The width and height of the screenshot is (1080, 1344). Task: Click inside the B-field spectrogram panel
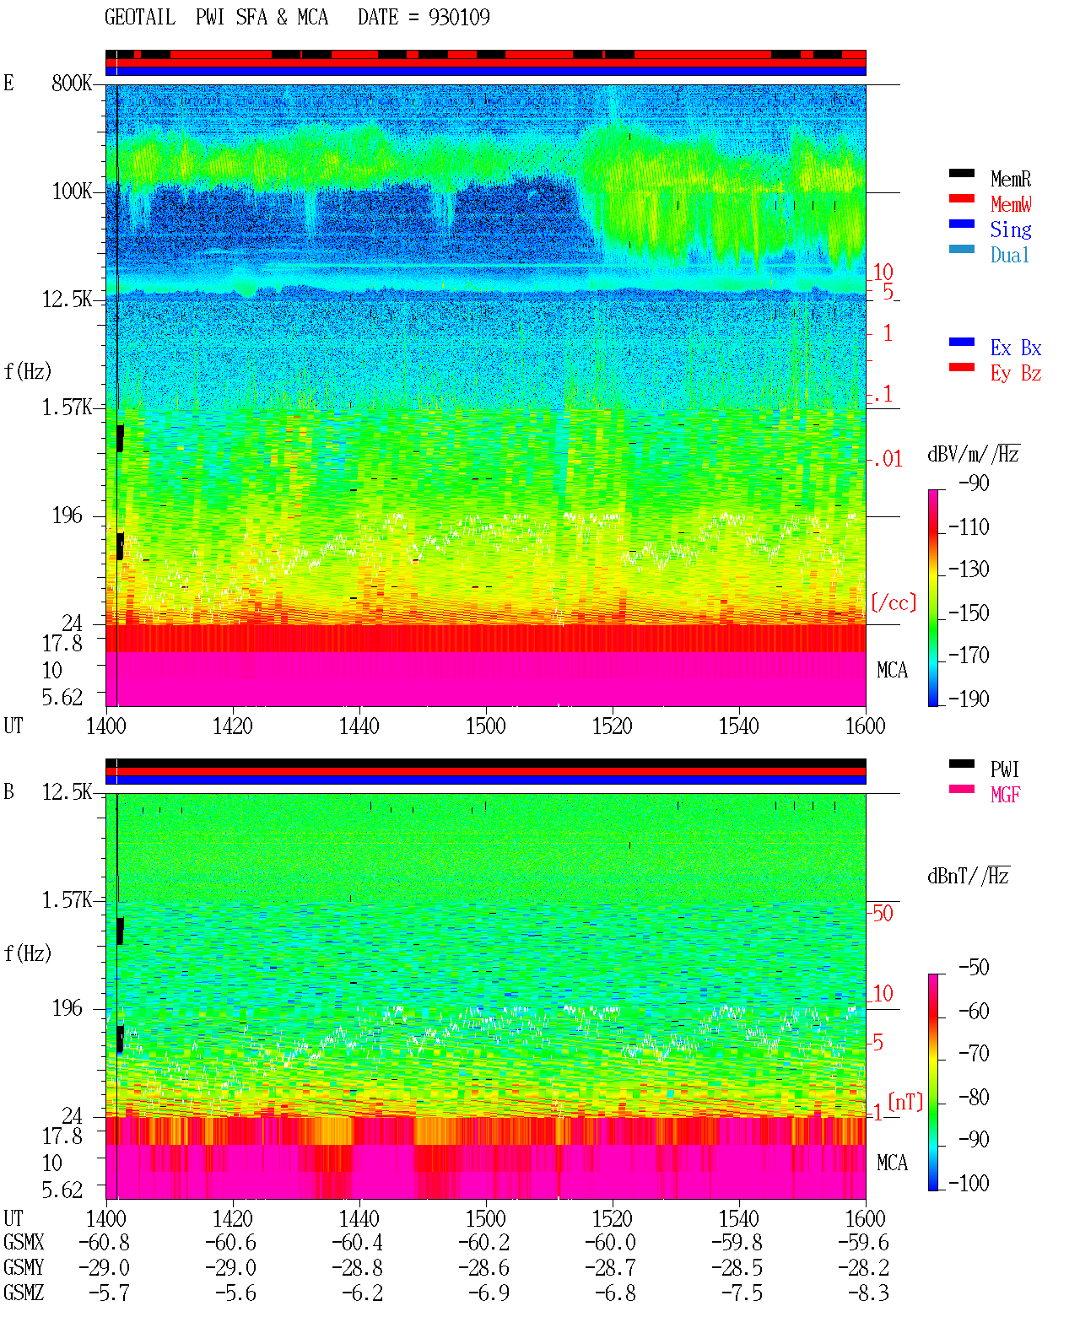pyautogui.click(x=486, y=996)
